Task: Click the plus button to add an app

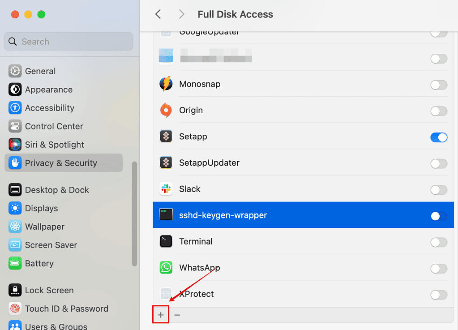Action: [x=161, y=314]
